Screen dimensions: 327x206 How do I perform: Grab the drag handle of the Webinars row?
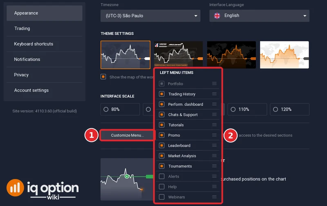[214, 197]
